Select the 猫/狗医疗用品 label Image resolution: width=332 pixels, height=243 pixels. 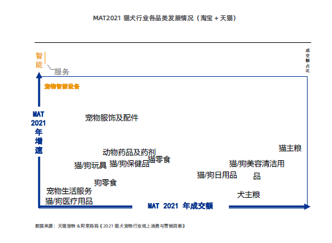(69, 201)
